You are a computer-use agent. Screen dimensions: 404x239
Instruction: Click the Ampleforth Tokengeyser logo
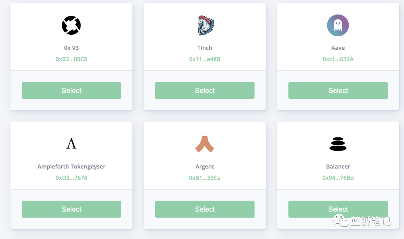click(x=71, y=143)
